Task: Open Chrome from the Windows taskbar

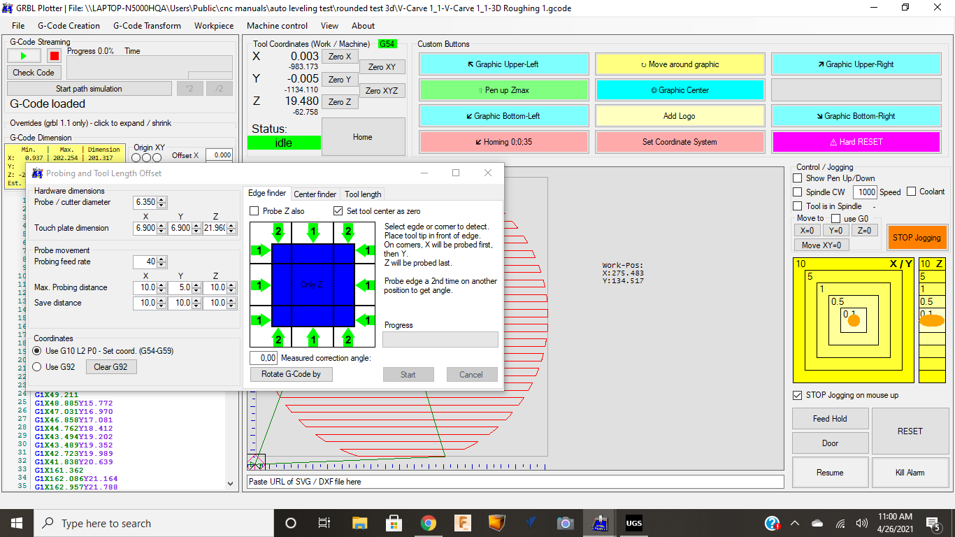Action: [x=429, y=523]
